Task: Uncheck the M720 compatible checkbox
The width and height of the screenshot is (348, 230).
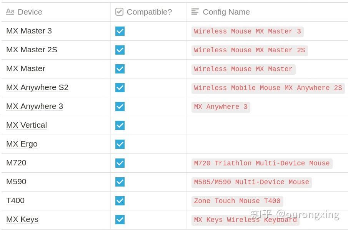Action: point(120,163)
